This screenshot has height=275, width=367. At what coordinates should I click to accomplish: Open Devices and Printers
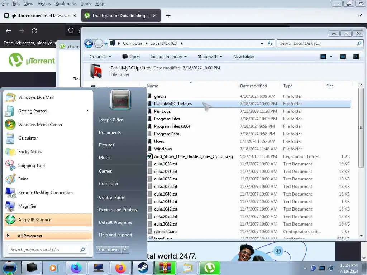coord(118,210)
